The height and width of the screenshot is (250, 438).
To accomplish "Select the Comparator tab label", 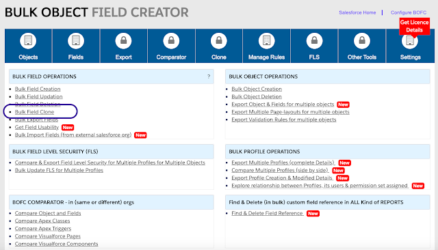I will pyautogui.click(x=171, y=57).
